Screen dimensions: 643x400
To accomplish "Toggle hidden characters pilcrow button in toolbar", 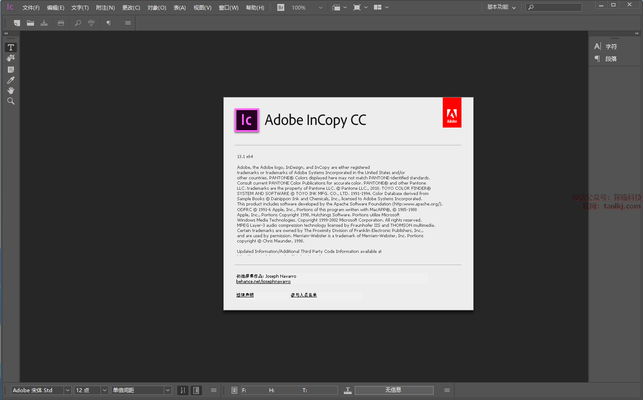I will point(108,23).
